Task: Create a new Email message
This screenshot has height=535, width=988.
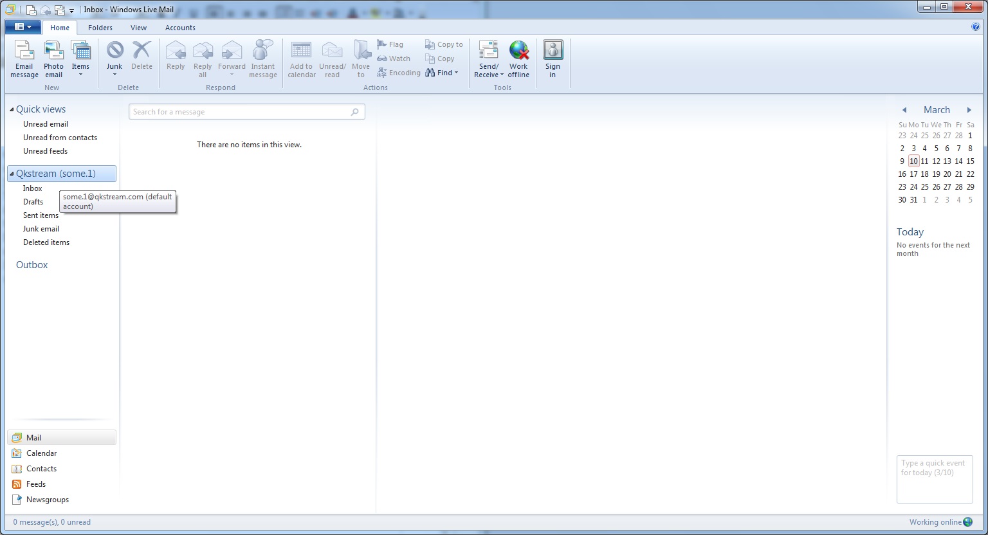Action: 24,59
